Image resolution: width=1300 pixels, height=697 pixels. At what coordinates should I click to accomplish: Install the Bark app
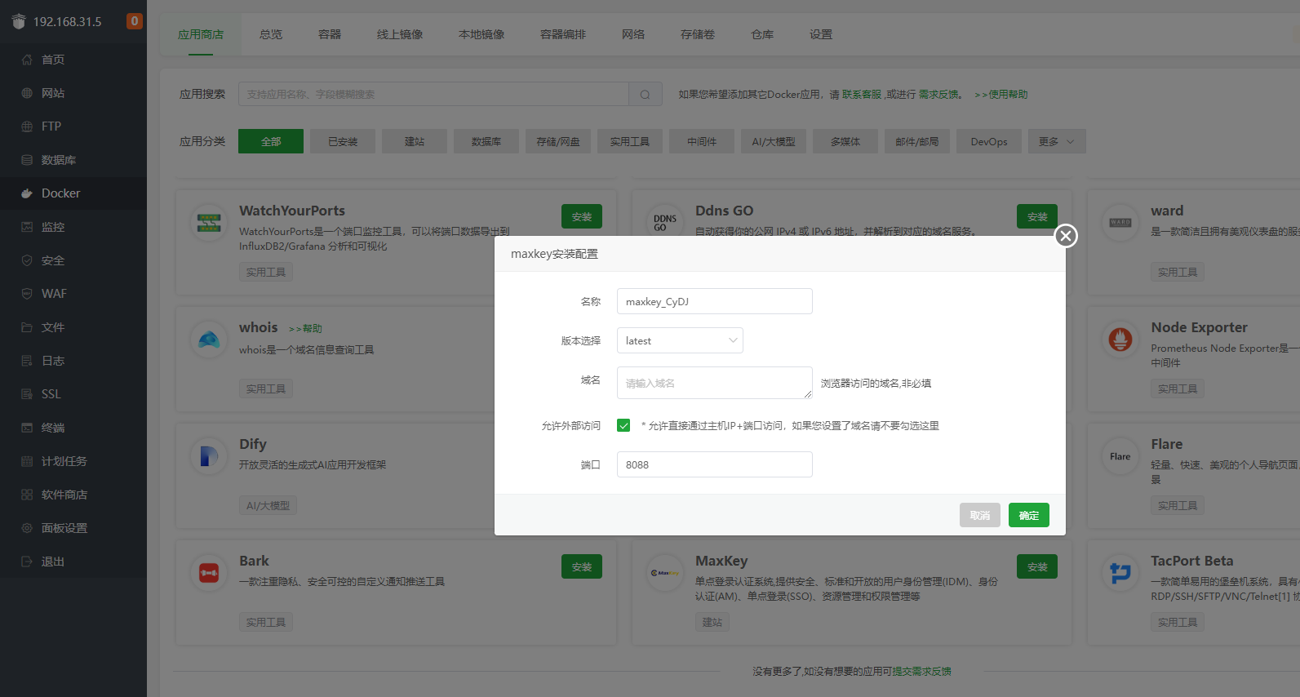582,566
